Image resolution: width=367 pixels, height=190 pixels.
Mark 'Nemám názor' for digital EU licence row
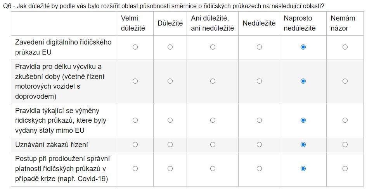(x=345, y=47)
